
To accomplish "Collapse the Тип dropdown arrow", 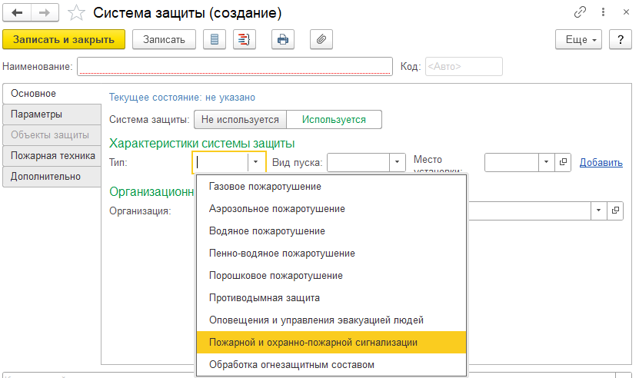I will [x=256, y=163].
